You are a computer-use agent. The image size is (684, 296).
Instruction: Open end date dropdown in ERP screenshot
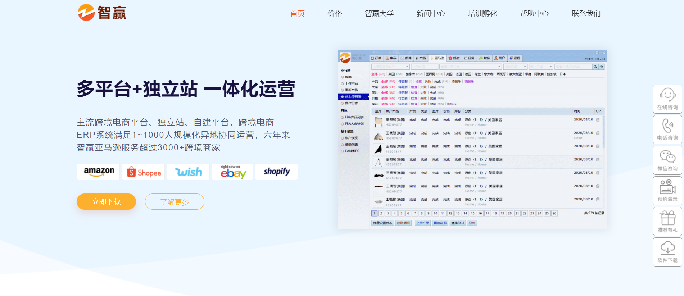pos(541,67)
